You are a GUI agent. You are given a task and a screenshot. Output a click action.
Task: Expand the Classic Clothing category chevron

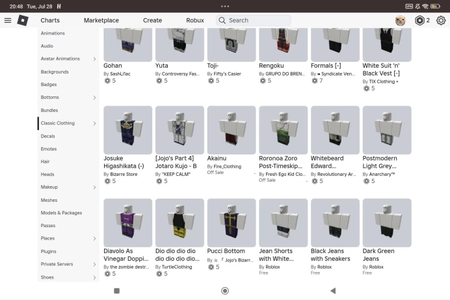pos(94,124)
